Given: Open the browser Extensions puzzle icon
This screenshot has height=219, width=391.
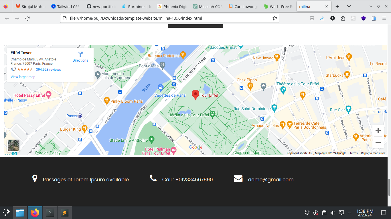Looking at the screenshot, I should coord(343,18).
